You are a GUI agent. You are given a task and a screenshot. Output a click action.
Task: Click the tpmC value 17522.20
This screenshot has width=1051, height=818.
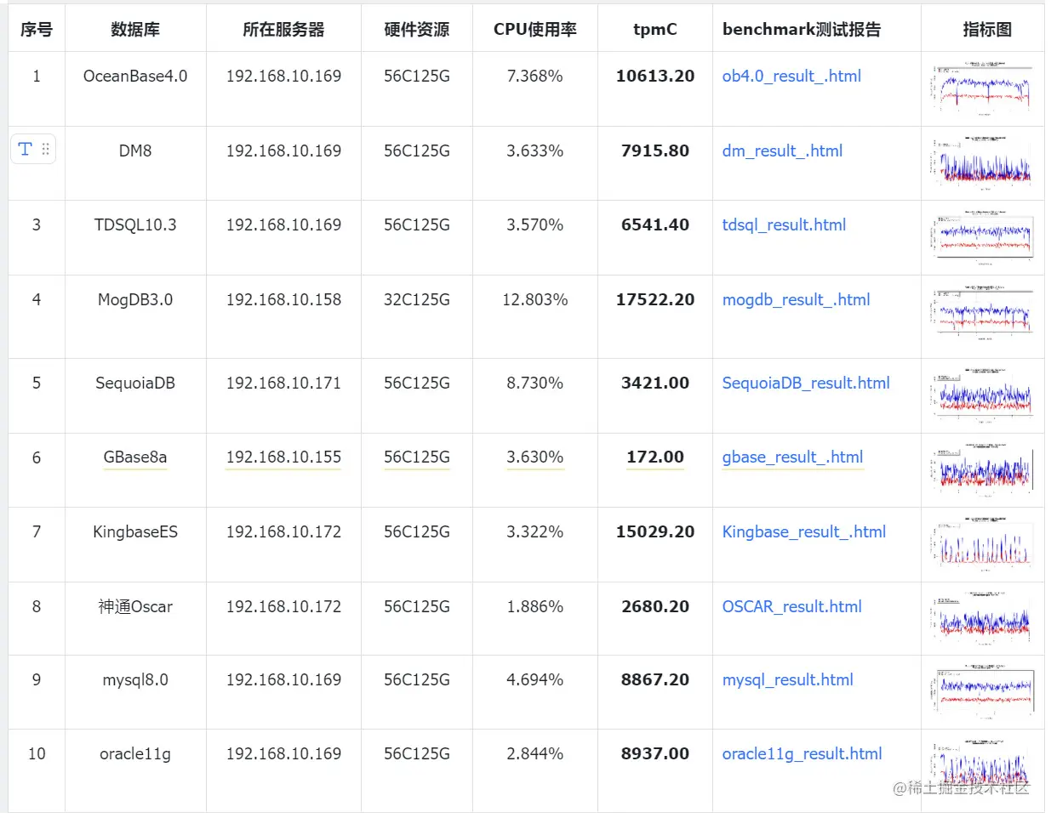(x=655, y=299)
